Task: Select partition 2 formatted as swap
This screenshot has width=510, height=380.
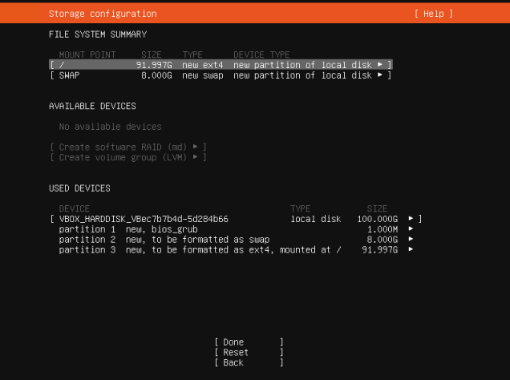Action: click(x=236, y=240)
